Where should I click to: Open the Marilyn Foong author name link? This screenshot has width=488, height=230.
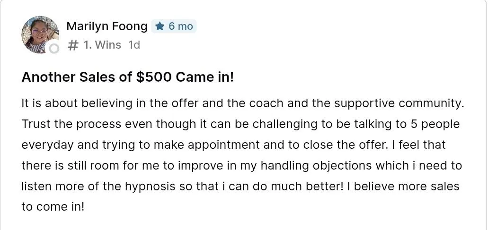[x=107, y=26]
